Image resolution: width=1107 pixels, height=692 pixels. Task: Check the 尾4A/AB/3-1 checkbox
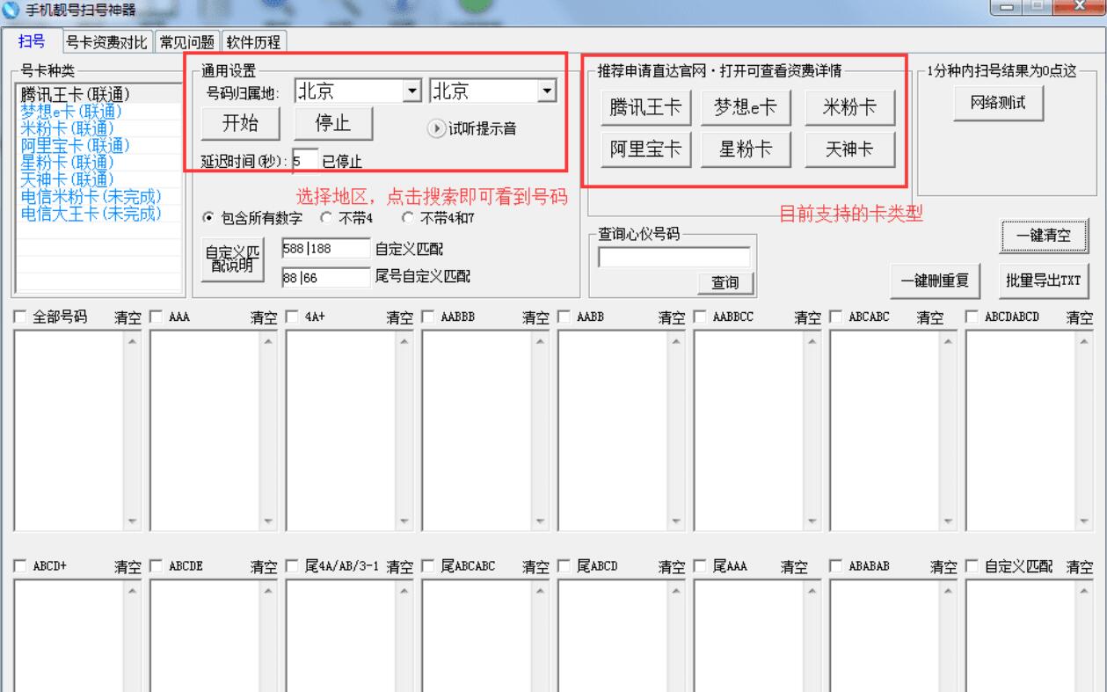pyautogui.click(x=292, y=566)
